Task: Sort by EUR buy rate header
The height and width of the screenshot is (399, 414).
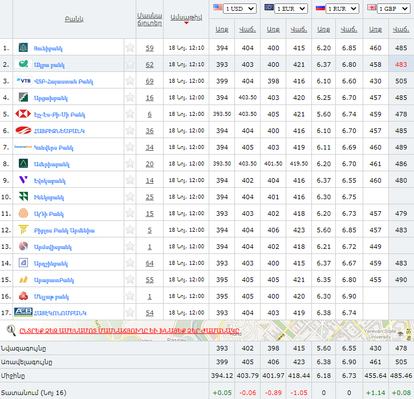Action: pos(273,29)
